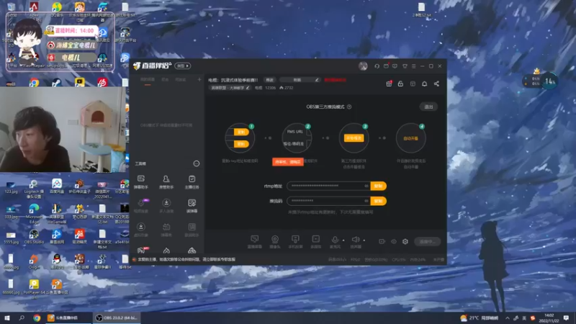Screen dimensions: 576x324
Task: Open the mail inbox icon in title bar
Action: pyautogui.click(x=386, y=66)
